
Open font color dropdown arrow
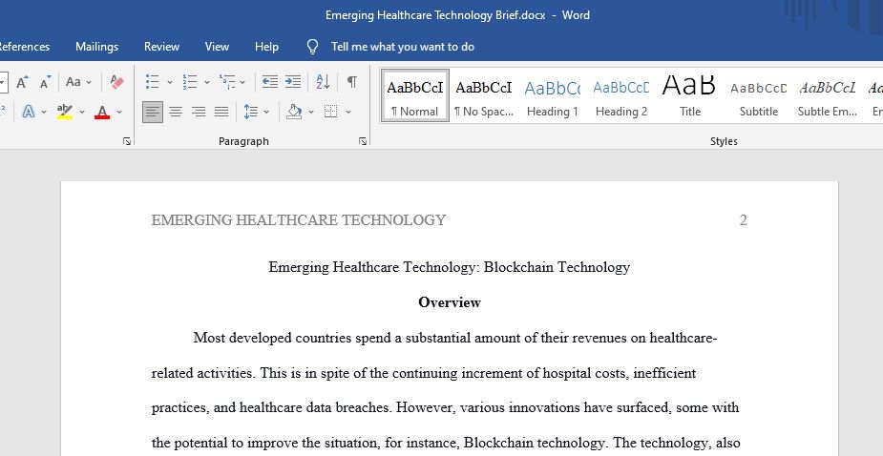point(119,112)
